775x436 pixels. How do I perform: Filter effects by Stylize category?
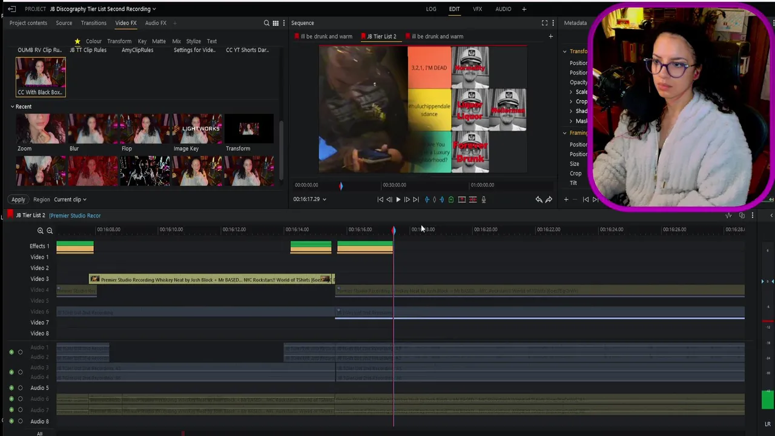tap(193, 41)
